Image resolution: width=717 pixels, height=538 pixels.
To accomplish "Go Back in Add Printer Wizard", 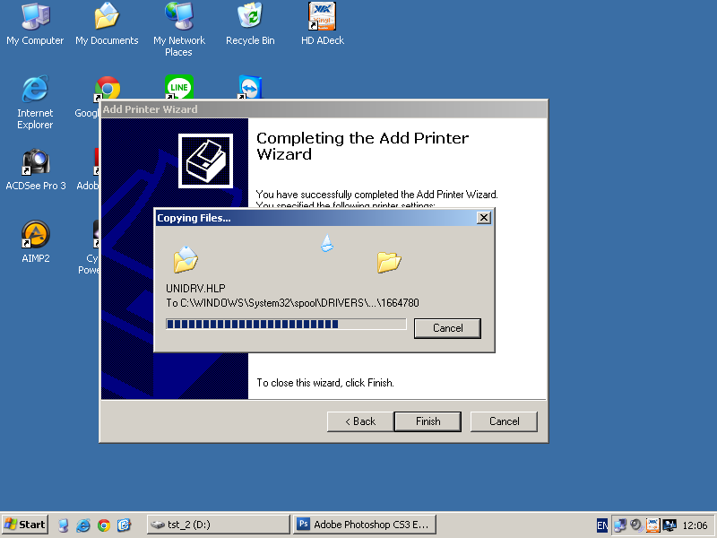I will point(360,421).
